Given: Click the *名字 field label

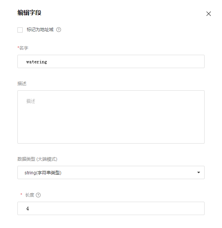Looking at the screenshot, I should point(23,48).
